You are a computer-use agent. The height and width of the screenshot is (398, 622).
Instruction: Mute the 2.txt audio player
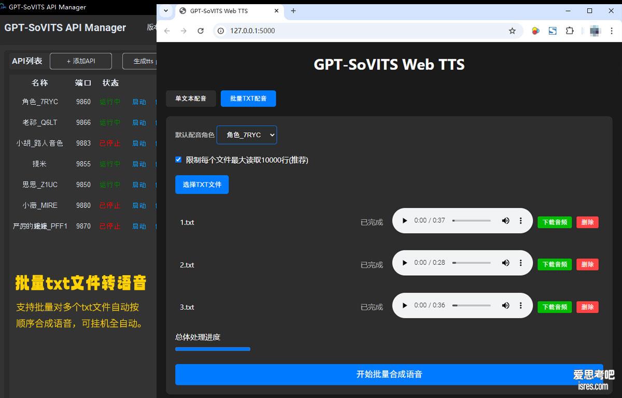(505, 263)
